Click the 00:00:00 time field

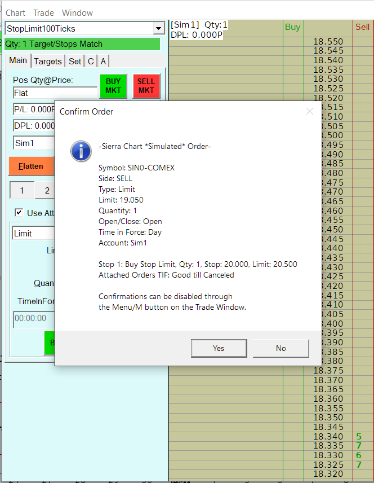click(34, 319)
